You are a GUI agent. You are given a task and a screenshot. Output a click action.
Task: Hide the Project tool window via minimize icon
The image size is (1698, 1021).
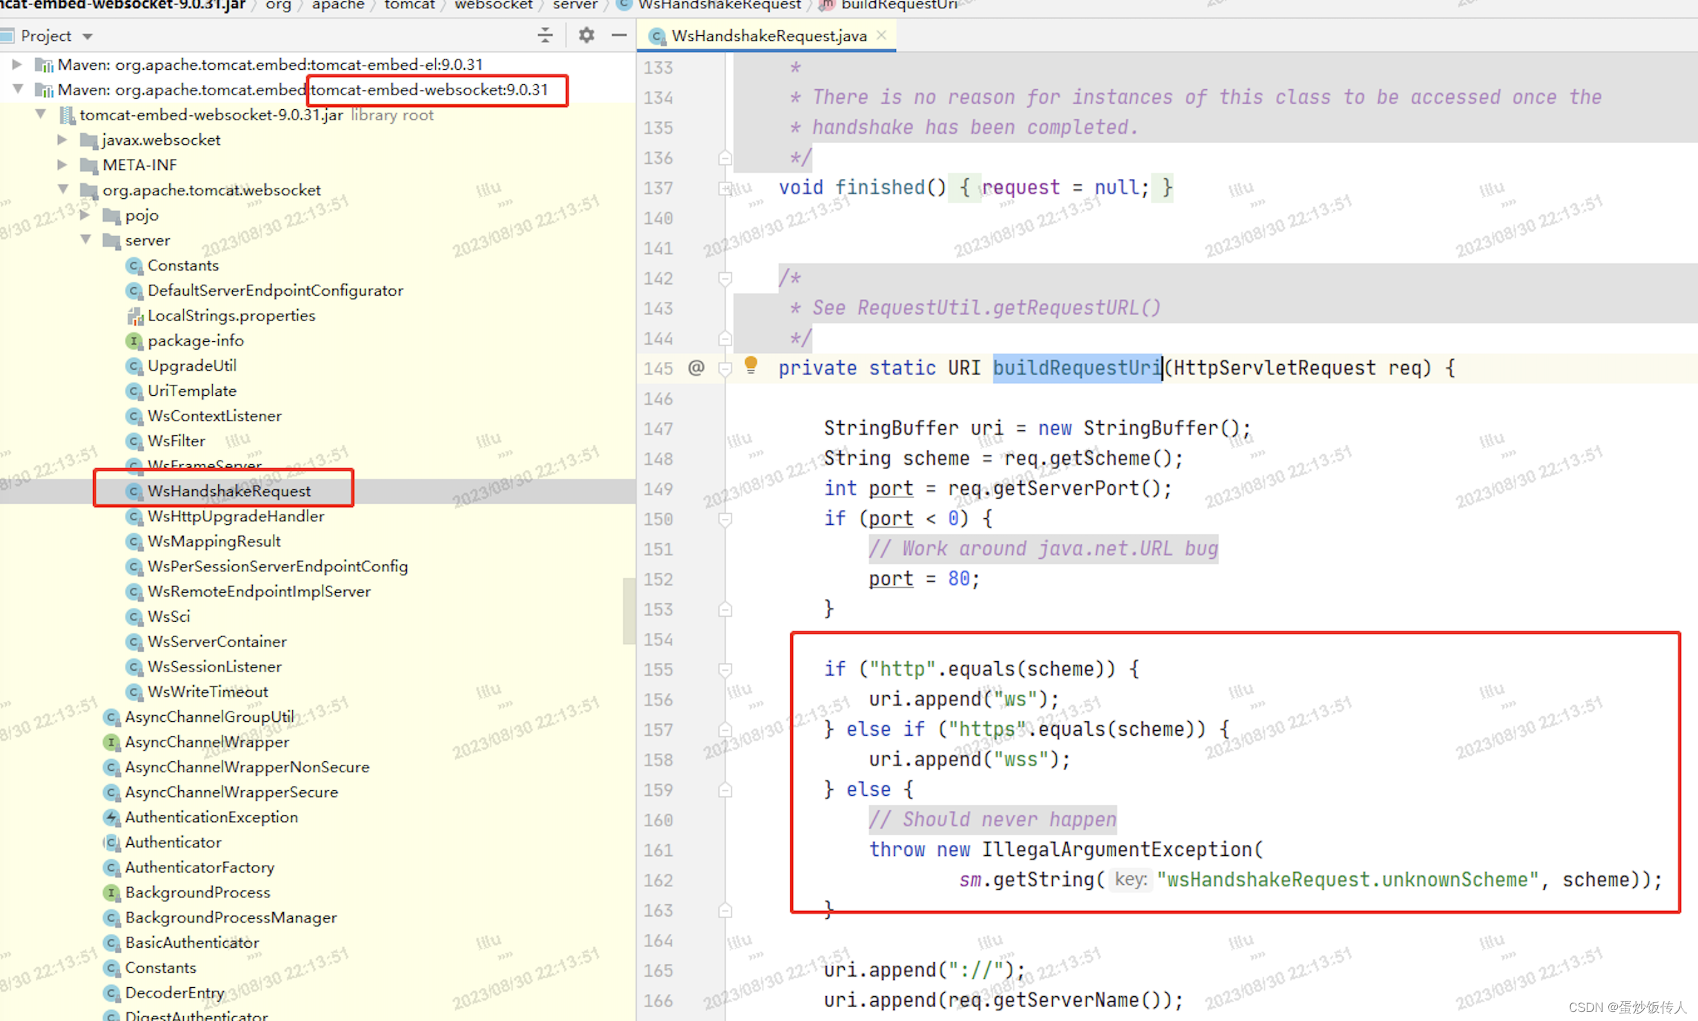coord(619,35)
